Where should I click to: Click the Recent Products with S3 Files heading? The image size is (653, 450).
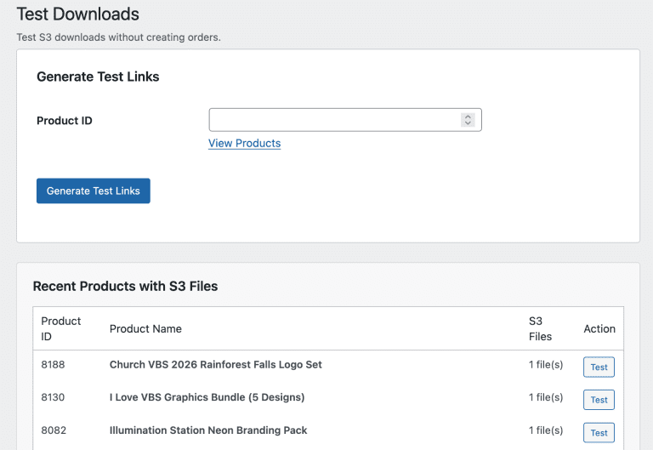pyautogui.click(x=125, y=286)
